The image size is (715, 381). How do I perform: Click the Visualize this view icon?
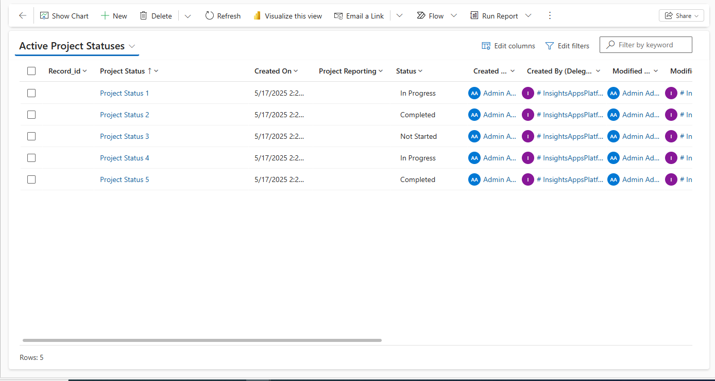coord(257,15)
